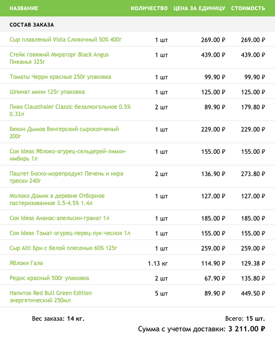Open Стейк говяжий Мираторг Black Angus link
This screenshot has width=275, height=342.
point(59,58)
